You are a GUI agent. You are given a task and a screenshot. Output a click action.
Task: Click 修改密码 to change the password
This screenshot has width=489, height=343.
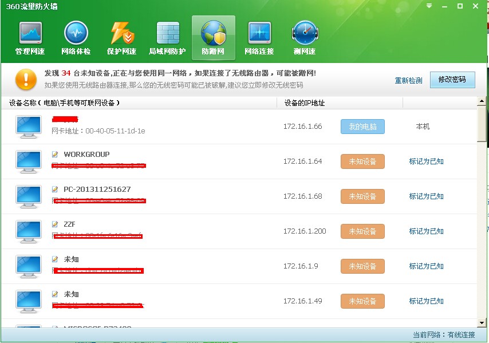[452, 80]
